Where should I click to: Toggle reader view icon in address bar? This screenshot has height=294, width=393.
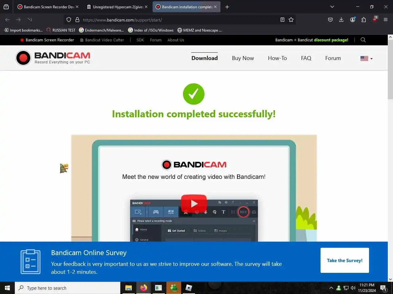tap(282, 20)
